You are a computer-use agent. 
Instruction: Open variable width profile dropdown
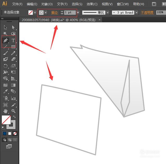(108, 13)
